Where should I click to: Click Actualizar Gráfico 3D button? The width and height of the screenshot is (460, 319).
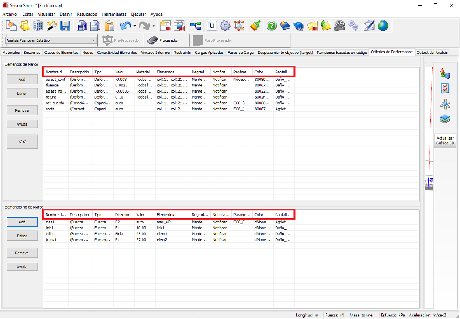[x=445, y=140]
